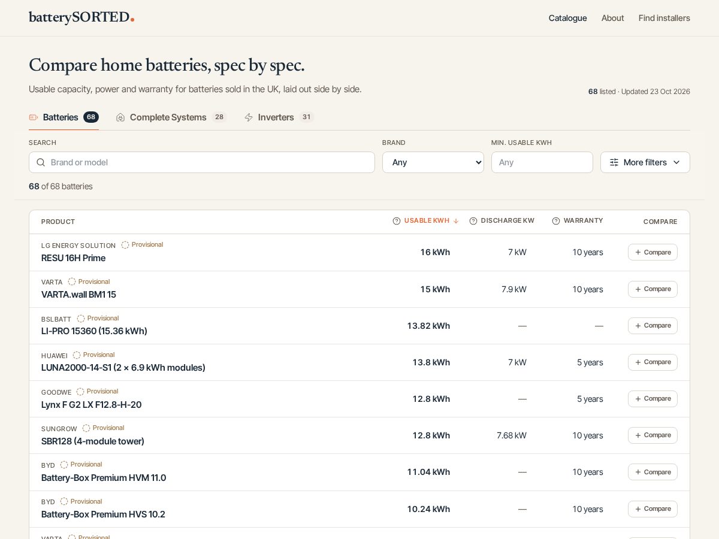Image resolution: width=719 pixels, height=539 pixels.
Task: Switch to the Complete Systems tab
Action: [171, 117]
